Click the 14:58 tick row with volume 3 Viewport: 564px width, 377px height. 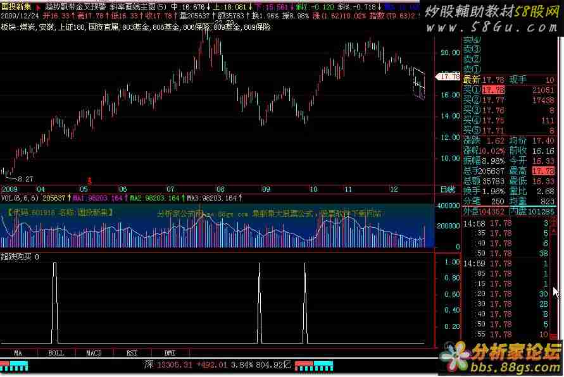click(506, 223)
